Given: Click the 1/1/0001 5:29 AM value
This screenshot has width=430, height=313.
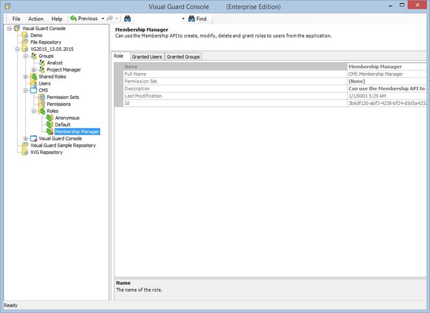Looking at the screenshot, I should tap(367, 96).
